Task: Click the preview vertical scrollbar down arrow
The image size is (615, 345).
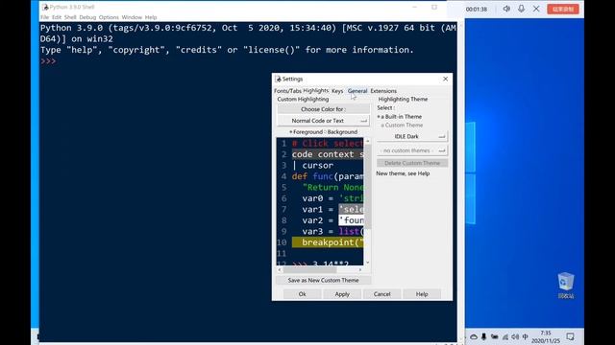Action: (x=367, y=263)
